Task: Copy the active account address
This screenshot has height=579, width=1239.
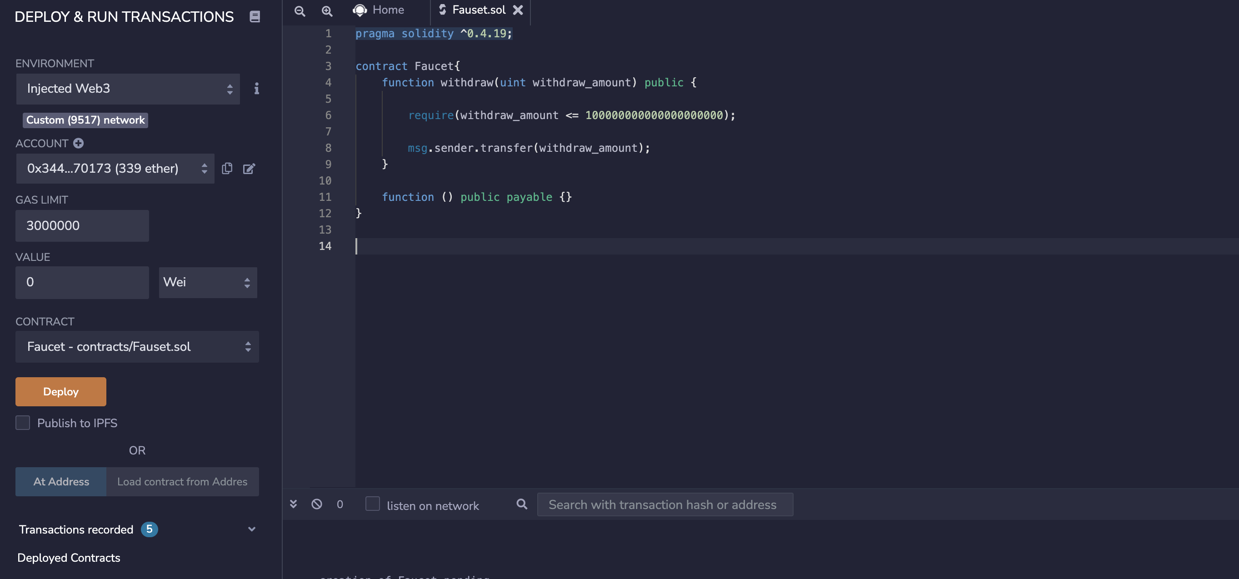Action: point(227,168)
